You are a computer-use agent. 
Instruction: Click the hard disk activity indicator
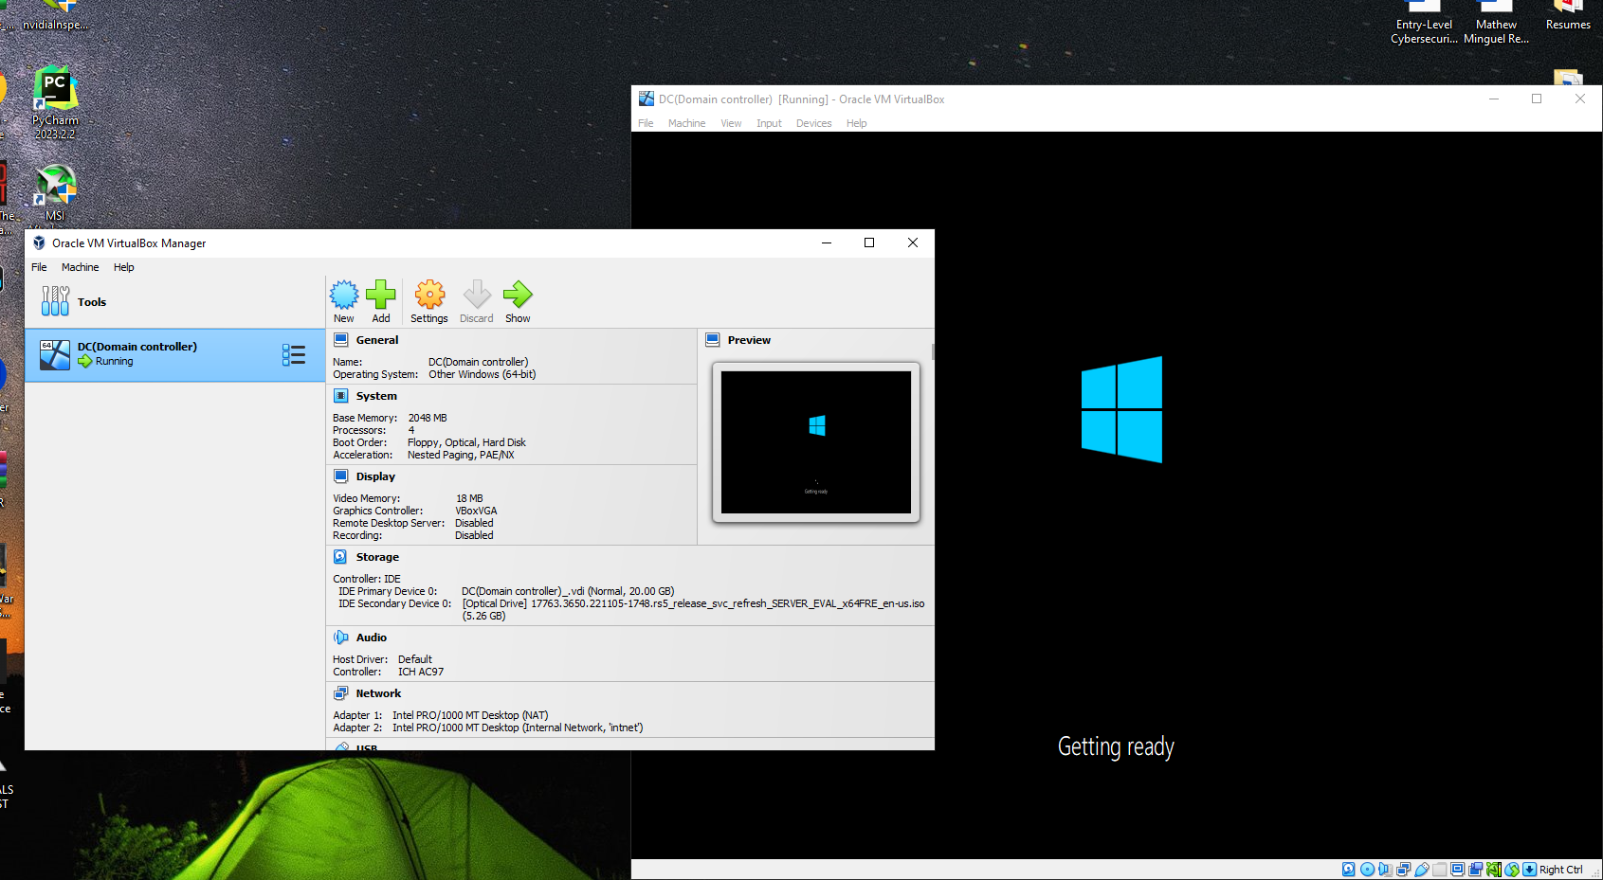coord(1349,870)
